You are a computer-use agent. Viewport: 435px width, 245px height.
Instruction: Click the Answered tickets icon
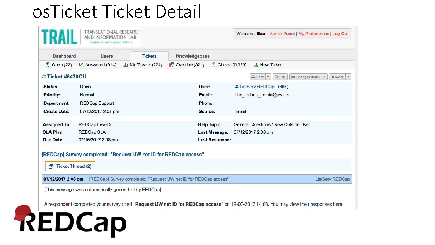click(81, 65)
